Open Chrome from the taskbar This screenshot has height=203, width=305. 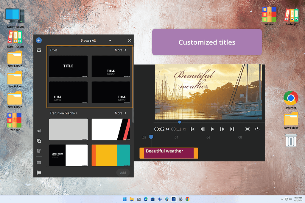(188, 199)
